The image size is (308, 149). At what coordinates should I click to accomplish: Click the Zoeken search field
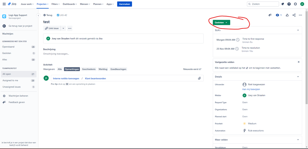(x=263, y=4)
